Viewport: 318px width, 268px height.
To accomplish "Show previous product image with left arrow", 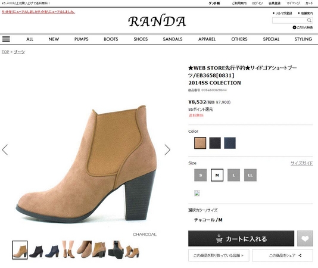I will (x=5, y=149).
